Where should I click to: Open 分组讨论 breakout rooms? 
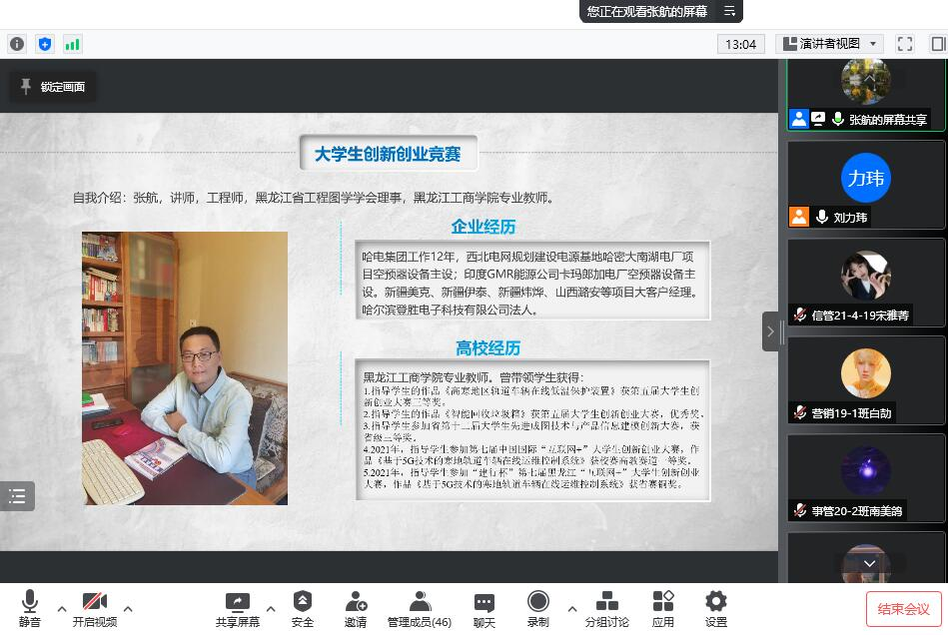click(x=606, y=608)
